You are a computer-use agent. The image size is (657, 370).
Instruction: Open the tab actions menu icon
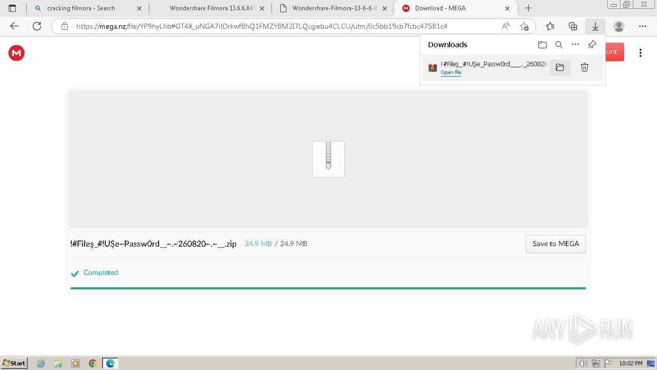pos(12,8)
